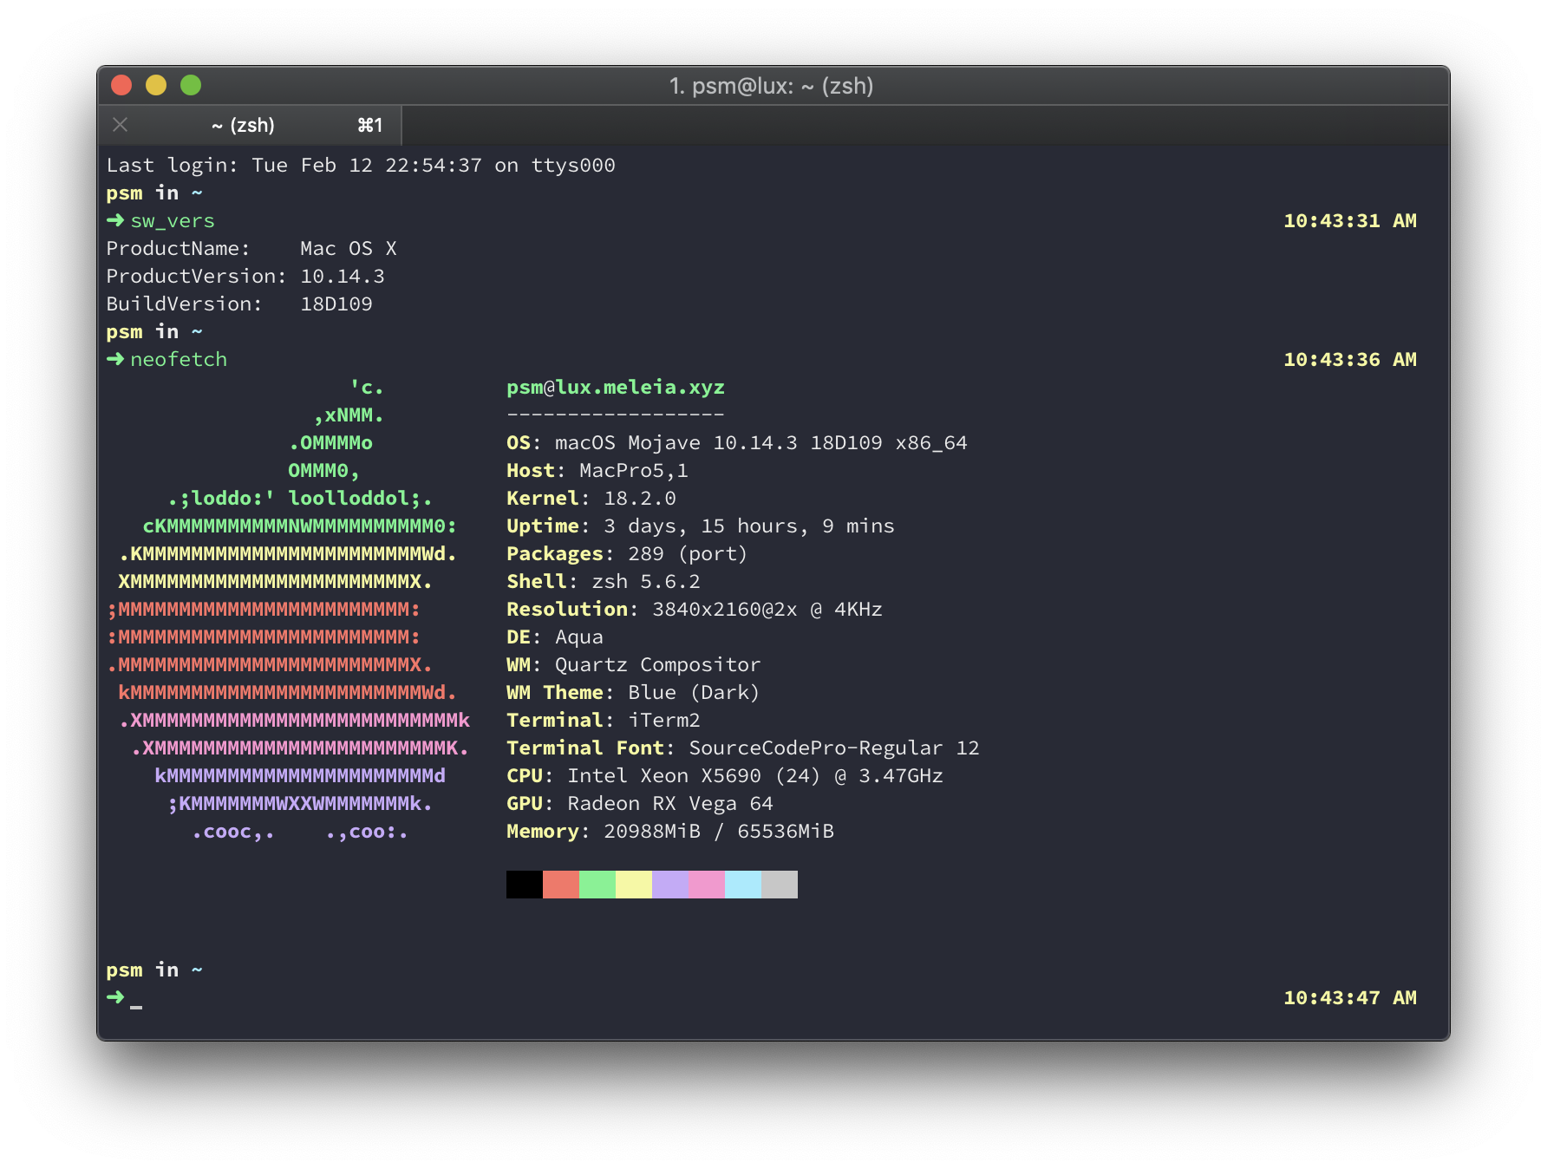Select the ~ (zsh) tab label
This screenshot has width=1547, height=1169.
(x=243, y=125)
